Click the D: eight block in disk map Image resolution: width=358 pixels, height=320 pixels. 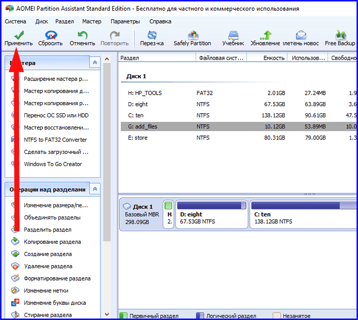[211, 214]
